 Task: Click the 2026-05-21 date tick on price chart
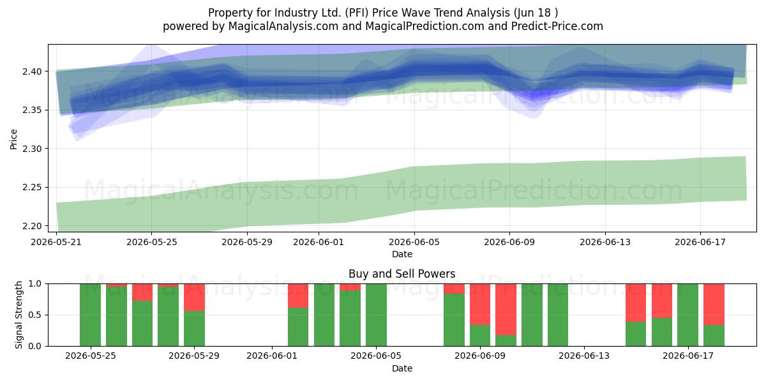click(x=57, y=242)
